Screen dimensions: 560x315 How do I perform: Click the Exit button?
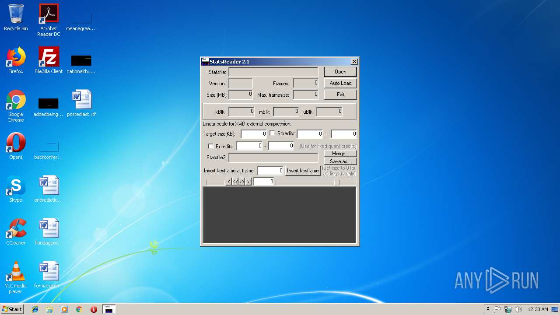pos(340,94)
